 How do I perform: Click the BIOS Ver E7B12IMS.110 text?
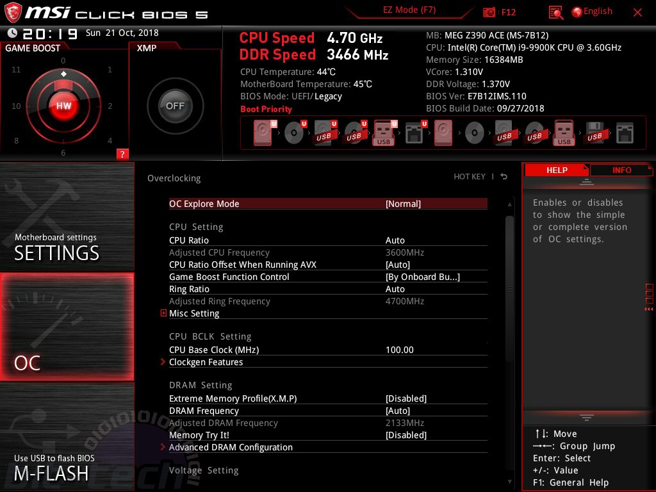(476, 96)
